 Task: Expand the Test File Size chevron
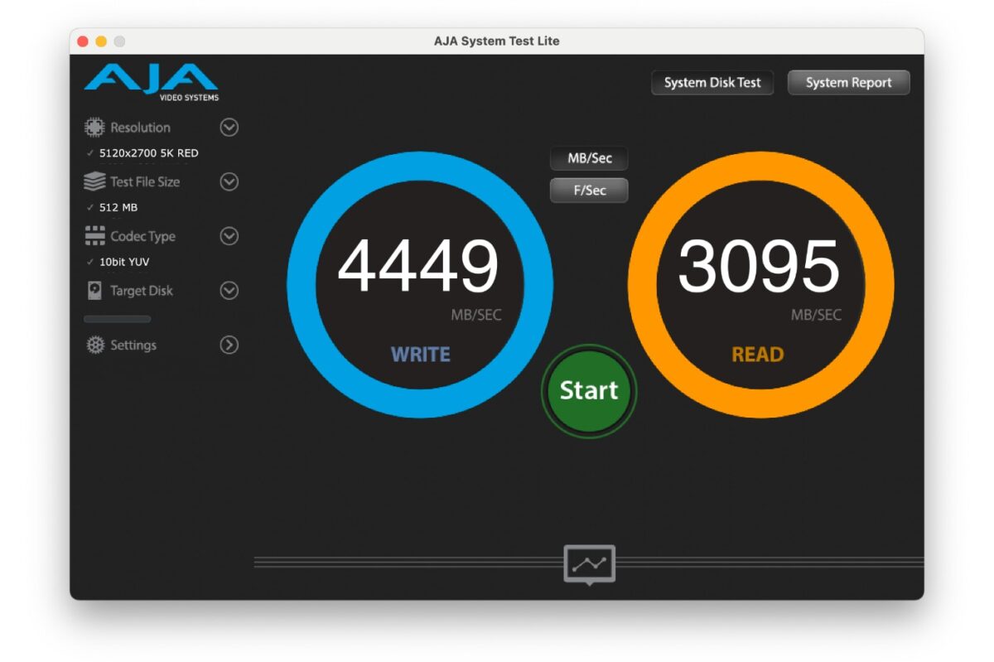pos(229,182)
